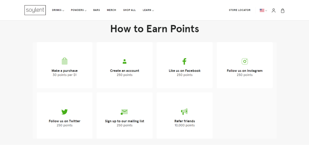
Task: Open the user account icon
Action: click(x=273, y=11)
